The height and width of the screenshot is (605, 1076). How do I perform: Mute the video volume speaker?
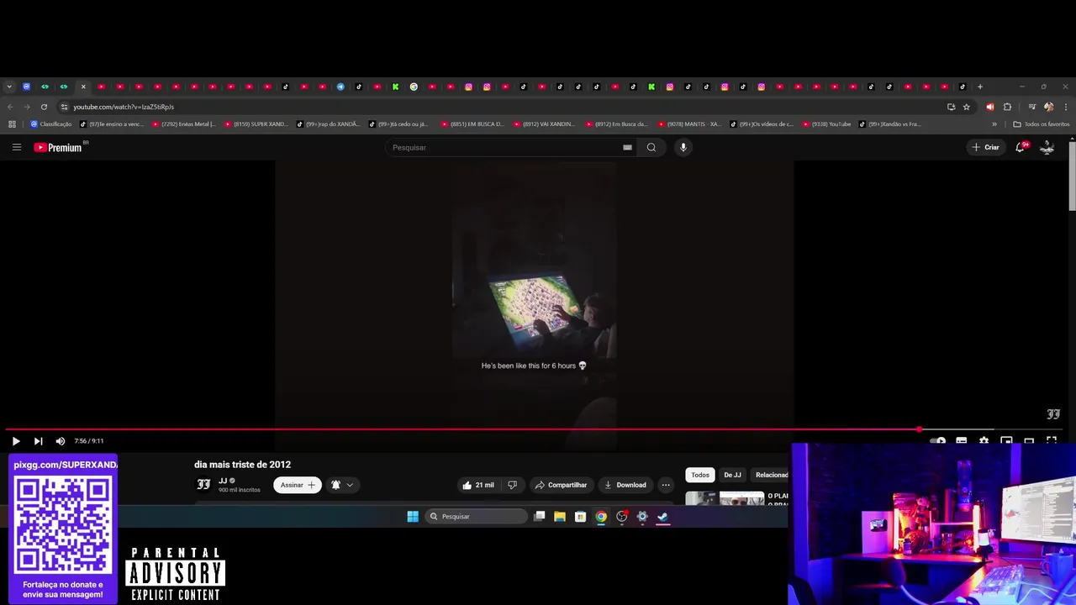[x=61, y=441]
